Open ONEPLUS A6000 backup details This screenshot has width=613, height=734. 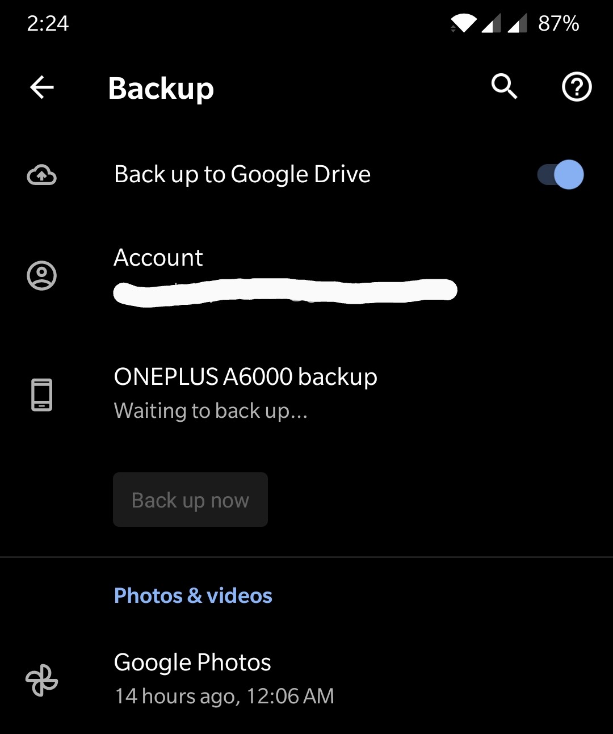pos(306,393)
